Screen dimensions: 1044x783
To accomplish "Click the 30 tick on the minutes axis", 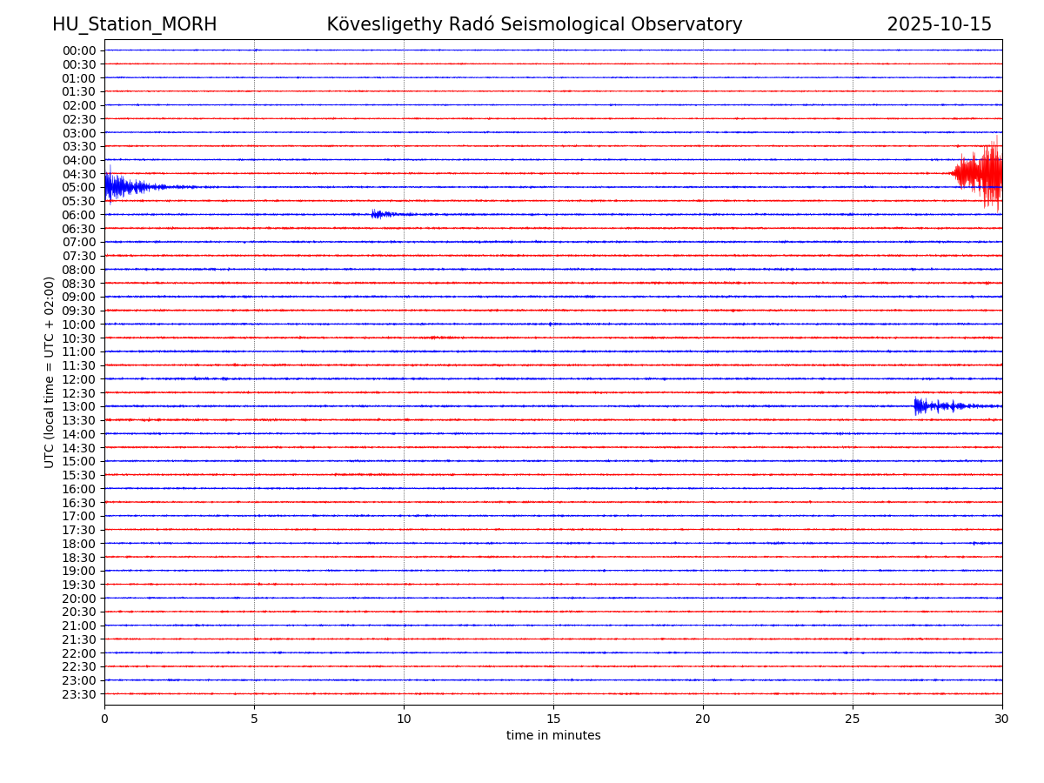I will [x=1001, y=719].
